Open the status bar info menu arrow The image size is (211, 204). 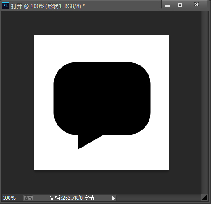pyautogui.click(x=114, y=198)
